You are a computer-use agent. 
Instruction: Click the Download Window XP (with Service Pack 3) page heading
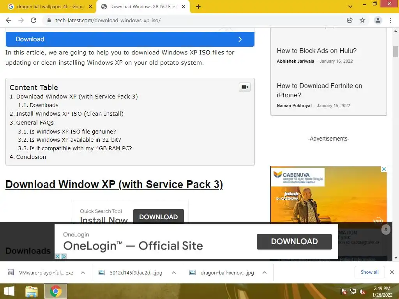pyautogui.click(x=114, y=184)
